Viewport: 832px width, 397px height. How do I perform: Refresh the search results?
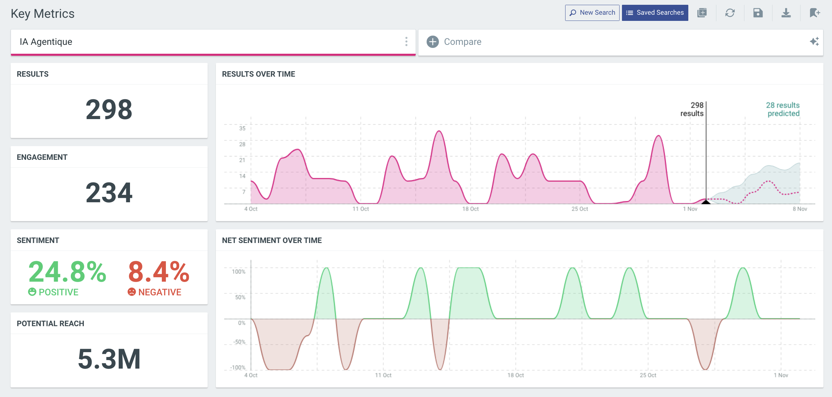(x=730, y=13)
